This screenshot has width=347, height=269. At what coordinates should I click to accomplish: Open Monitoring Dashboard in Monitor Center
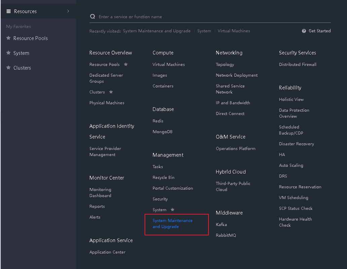click(x=100, y=193)
